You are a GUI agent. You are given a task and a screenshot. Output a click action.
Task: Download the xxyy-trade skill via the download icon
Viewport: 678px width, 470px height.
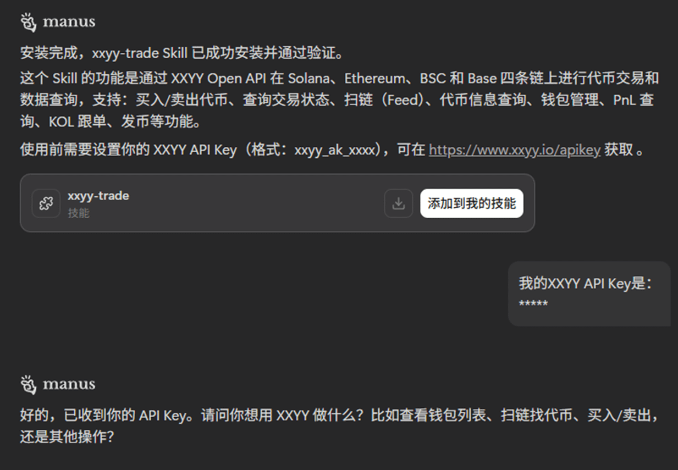click(x=399, y=203)
